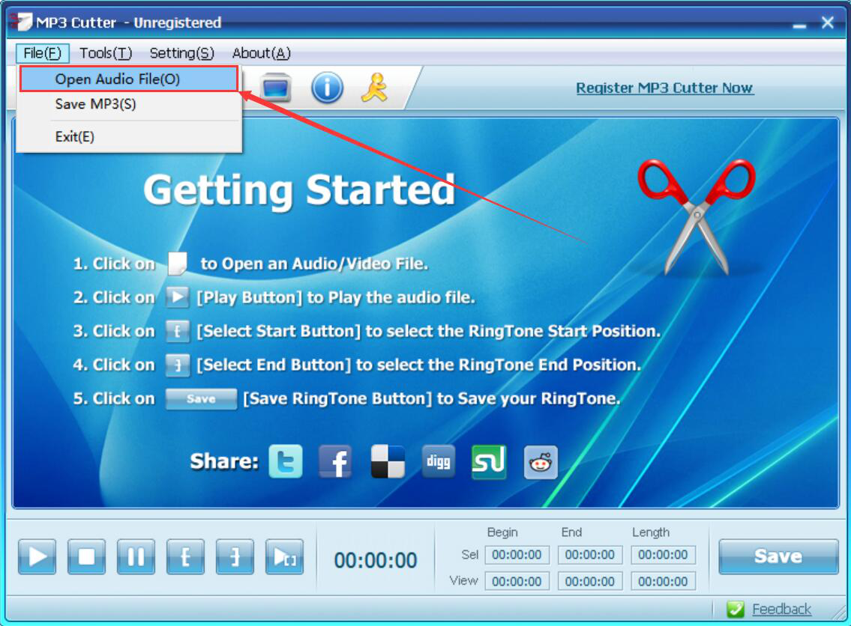Screen dimensions: 851x626
Task: Click the View Begin time field
Action: [x=517, y=582]
